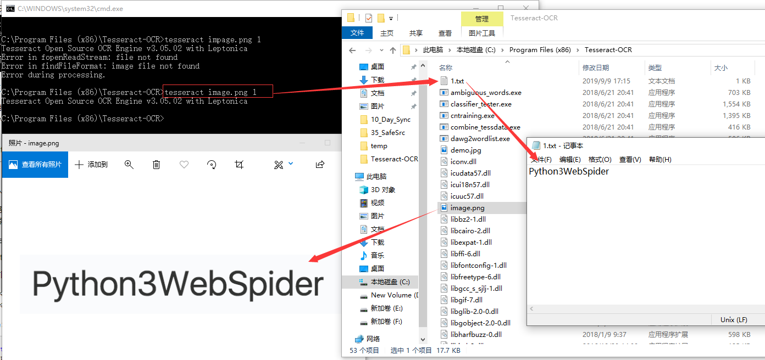
Task: Click the zoom magnifier icon in Photos
Action: tap(129, 165)
